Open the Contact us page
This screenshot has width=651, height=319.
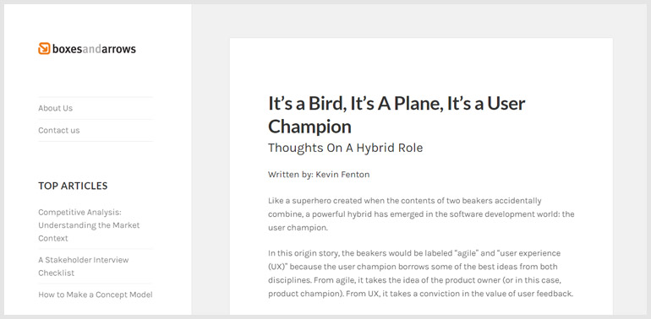click(x=59, y=130)
